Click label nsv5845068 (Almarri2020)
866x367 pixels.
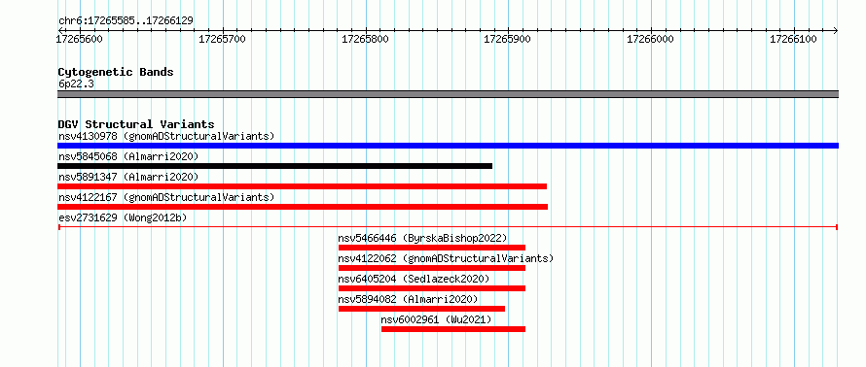(x=128, y=156)
